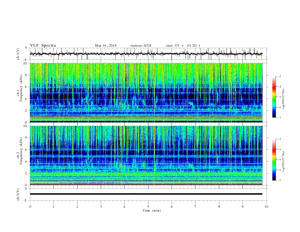The image size is (300, 232).
Task: Click the time axis tick label '7'
Action: pos(195,207)
